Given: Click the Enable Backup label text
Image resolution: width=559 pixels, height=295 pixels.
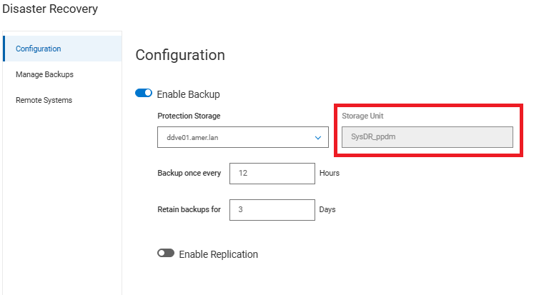Looking at the screenshot, I should pos(188,94).
